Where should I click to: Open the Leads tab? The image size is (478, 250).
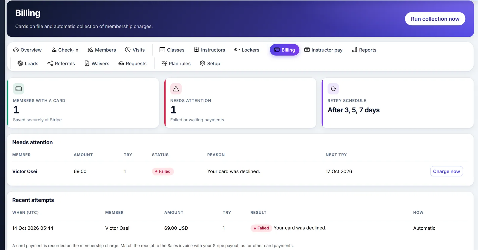[28, 63]
